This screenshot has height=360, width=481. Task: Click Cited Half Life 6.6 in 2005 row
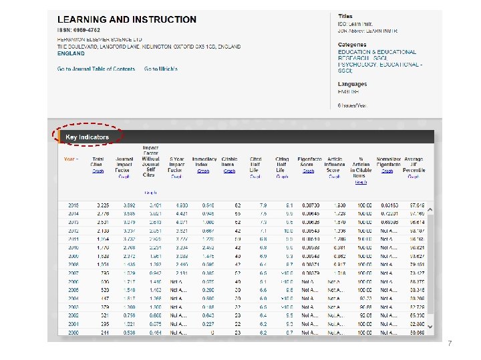[263, 290]
